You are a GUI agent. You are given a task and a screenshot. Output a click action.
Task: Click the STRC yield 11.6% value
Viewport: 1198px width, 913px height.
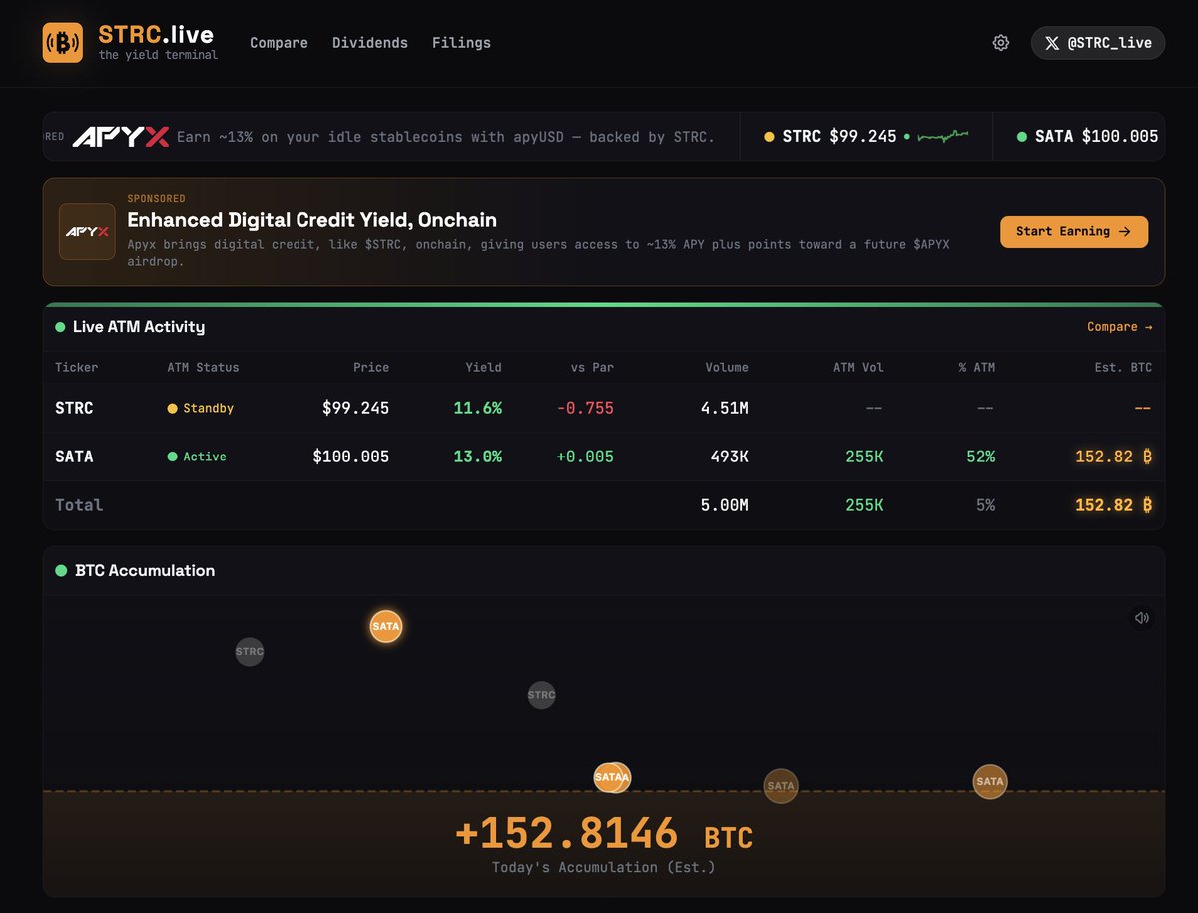(x=477, y=408)
